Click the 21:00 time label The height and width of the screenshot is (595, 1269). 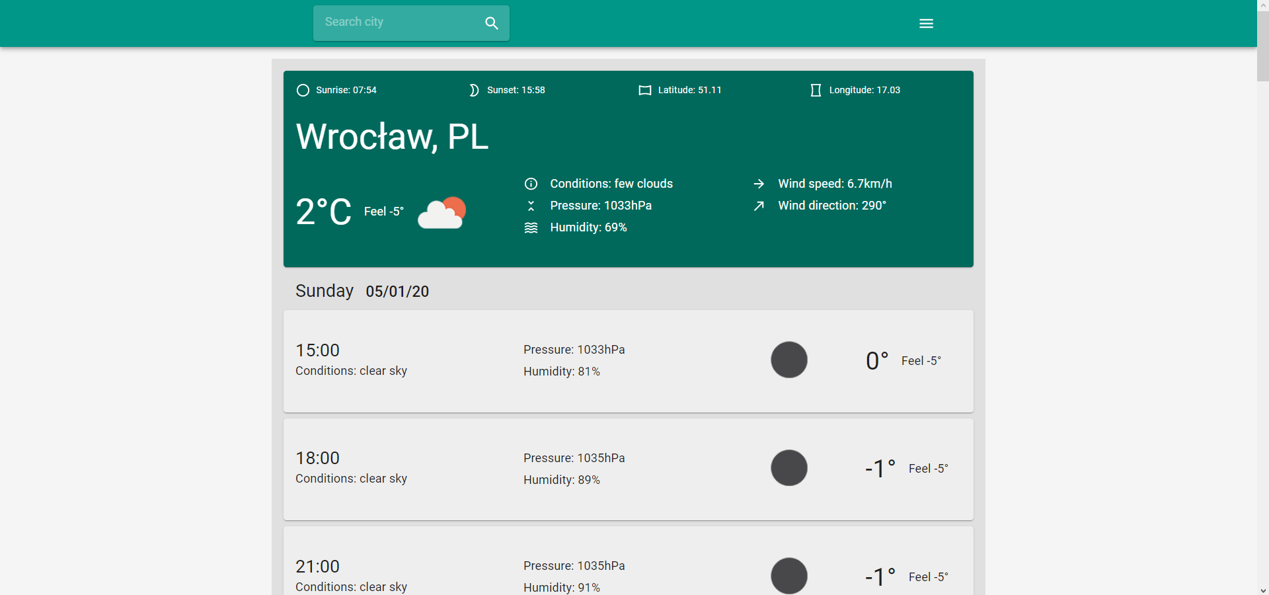coord(317,567)
